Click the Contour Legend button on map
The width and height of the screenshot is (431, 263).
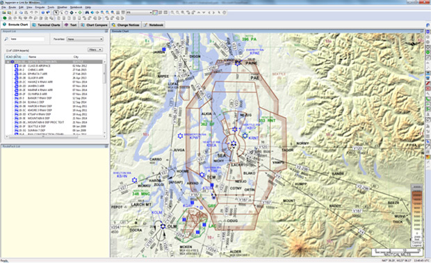[x=417, y=244]
